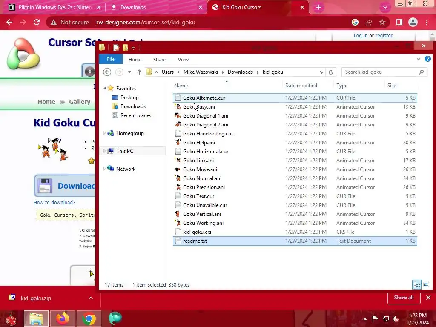
Task: Open address bar path dropdown arrow
Action: point(321,72)
